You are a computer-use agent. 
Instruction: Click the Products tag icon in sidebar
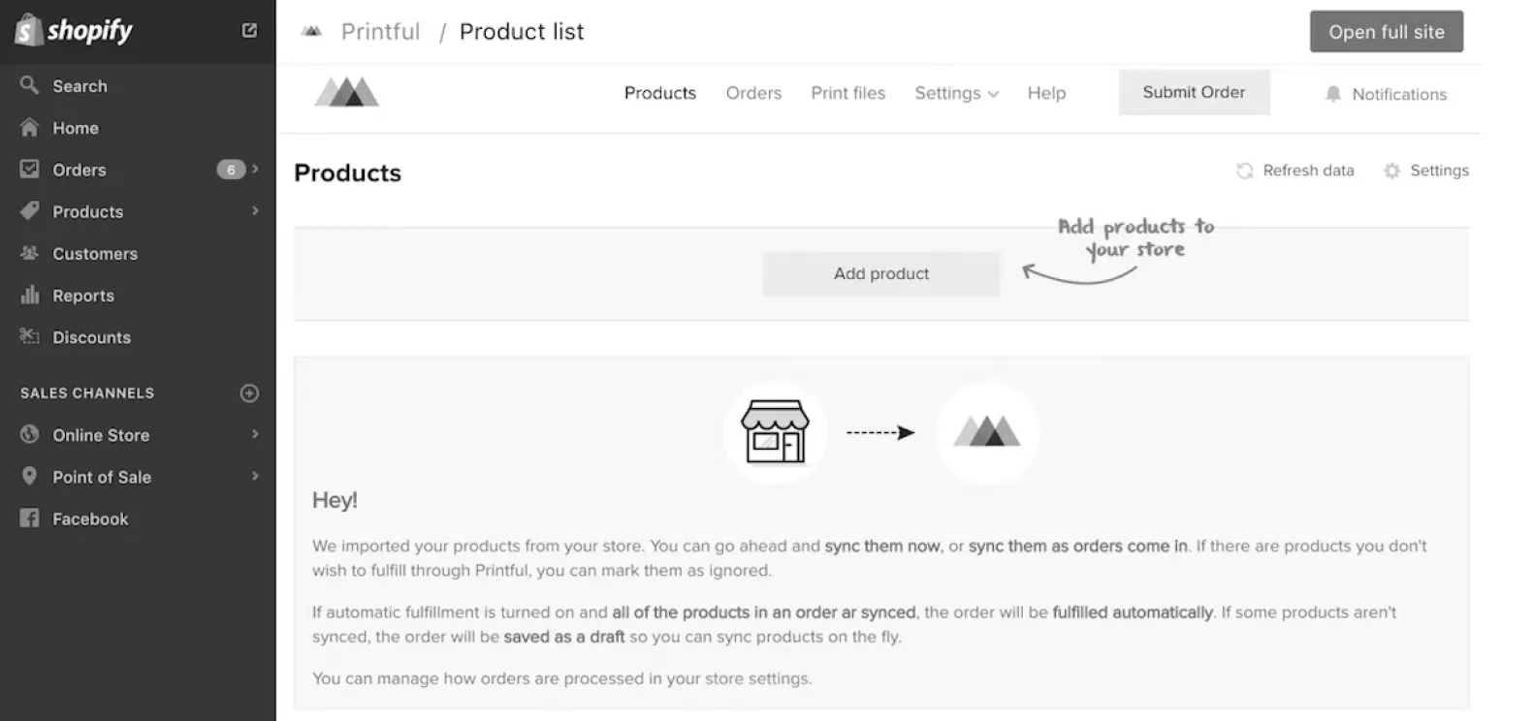click(29, 210)
